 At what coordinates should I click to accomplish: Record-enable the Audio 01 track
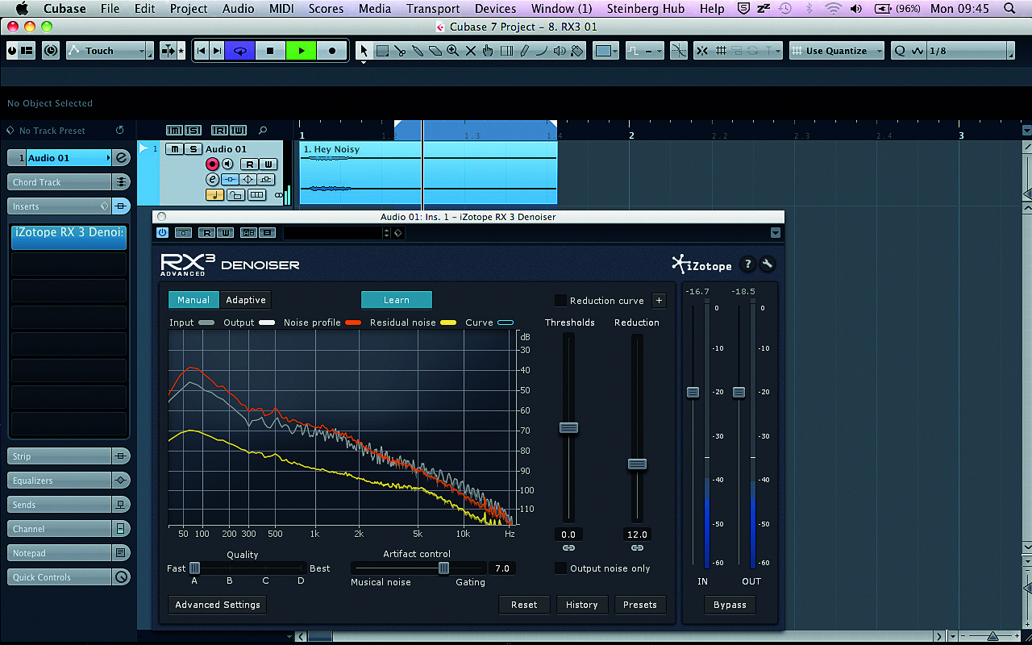(213, 164)
